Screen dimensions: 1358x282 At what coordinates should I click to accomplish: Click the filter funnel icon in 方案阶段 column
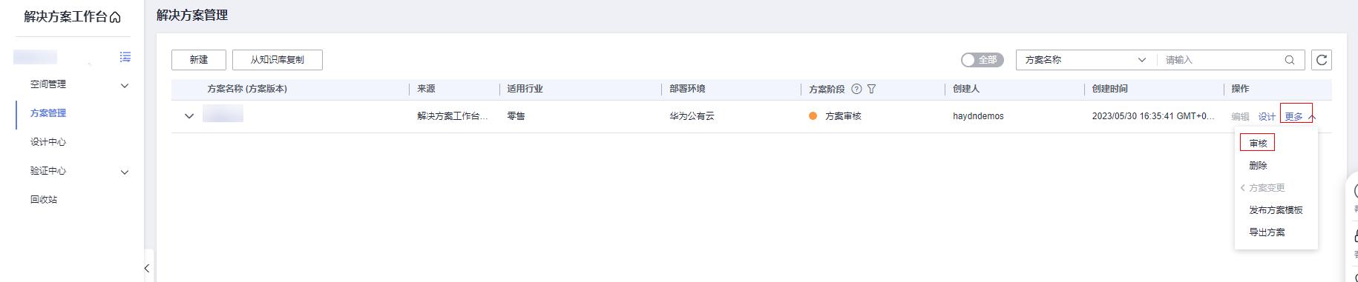tap(872, 89)
